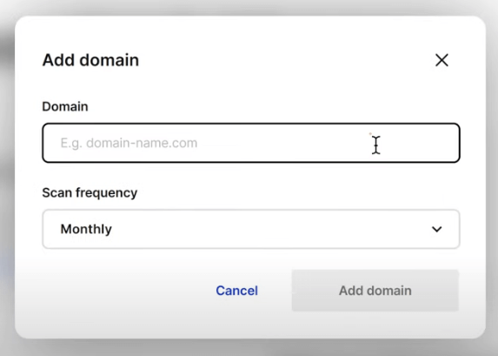The width and height of the screenshot is (498, 356).
Task: Close the Add domain dialog with X
Action: point(442,60)
